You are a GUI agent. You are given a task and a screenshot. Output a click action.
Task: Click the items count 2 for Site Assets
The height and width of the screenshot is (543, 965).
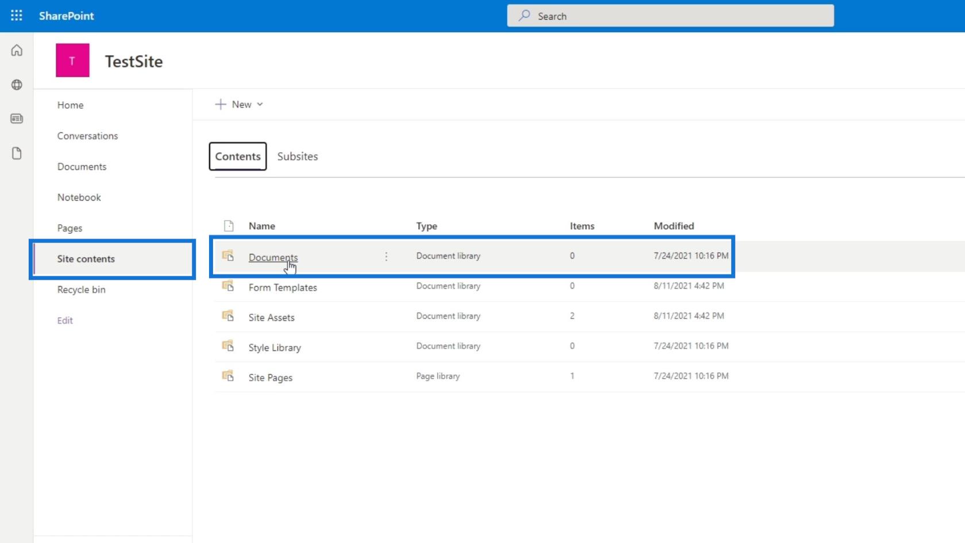coord(572,315)
